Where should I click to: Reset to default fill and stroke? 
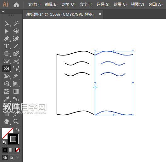tap(4, 142)
